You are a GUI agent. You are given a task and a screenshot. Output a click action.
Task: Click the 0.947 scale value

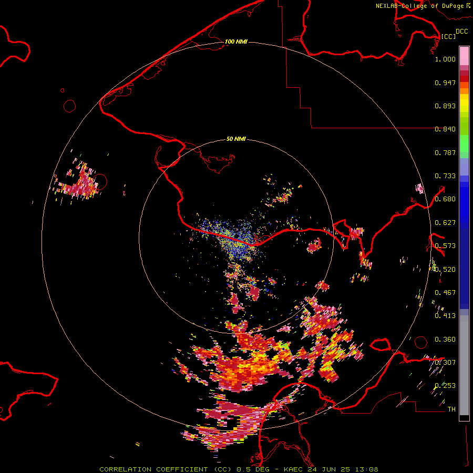pyautogui.click(x=445, y=83)
